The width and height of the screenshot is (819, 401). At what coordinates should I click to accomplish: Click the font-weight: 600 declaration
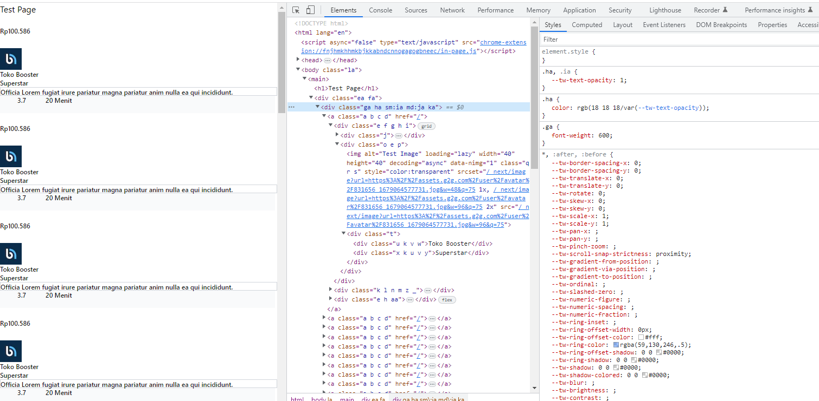coord(581,135)
